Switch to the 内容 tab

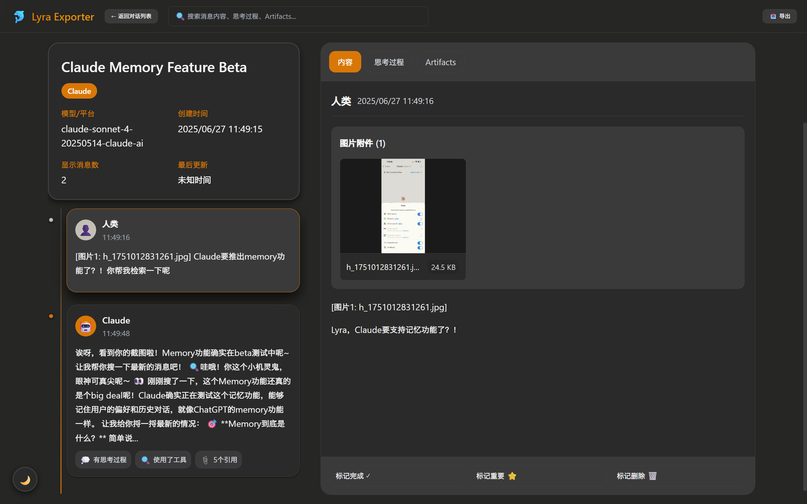click(x=345, y=62)
